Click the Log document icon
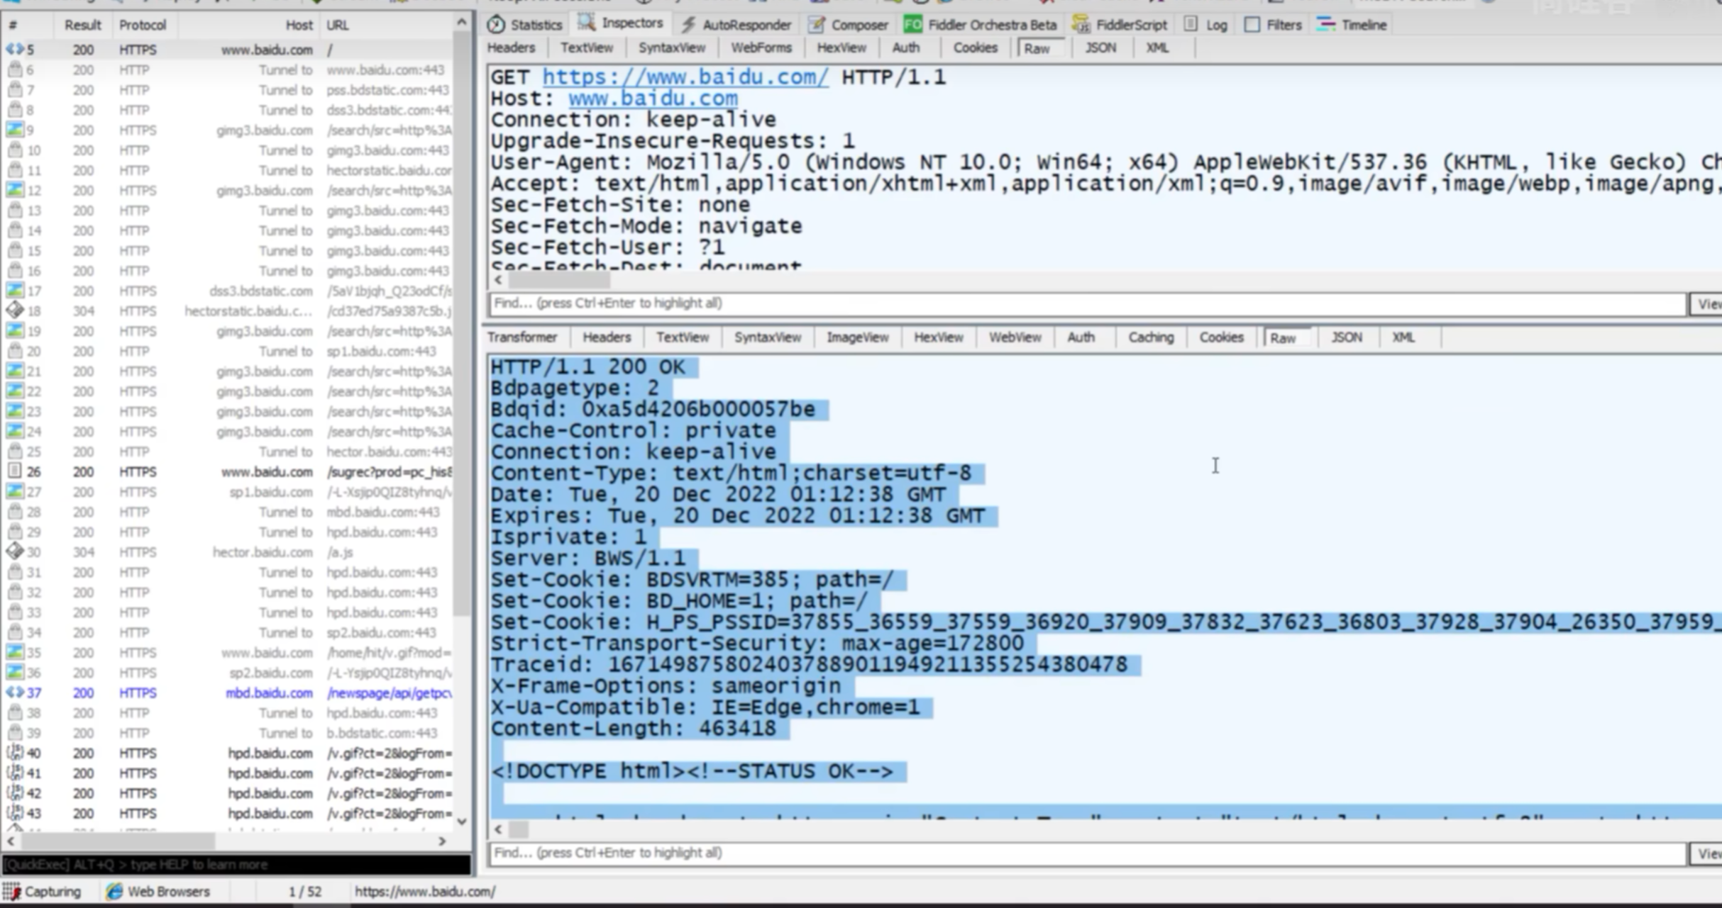 click(x=1191, y=25)
